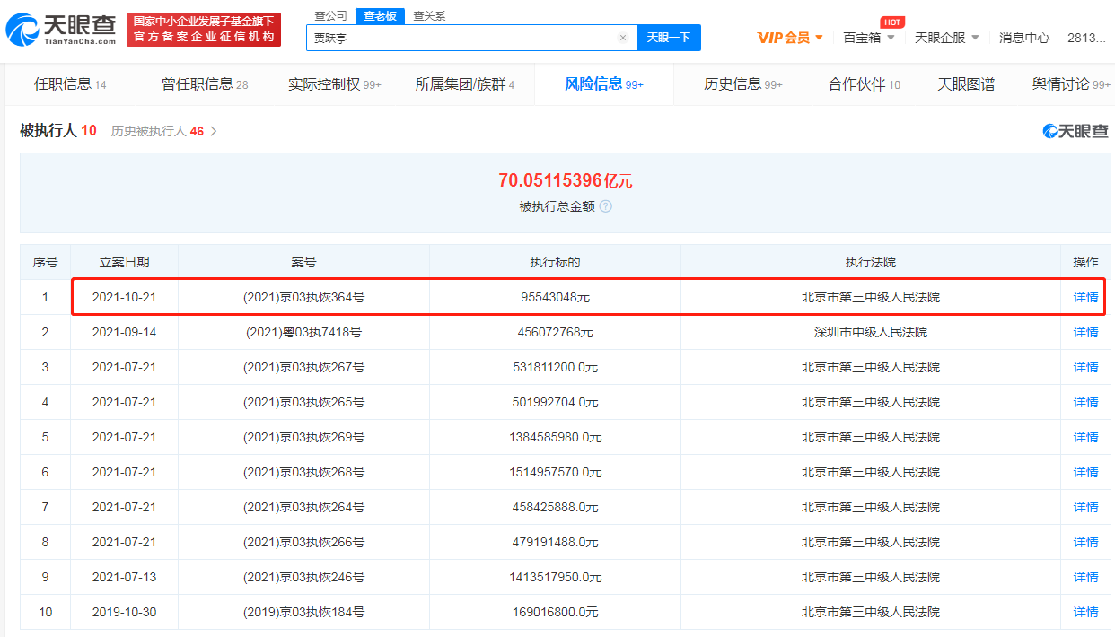Open the 合作伙伴 10 tab
Image resolution: width=1115 pixels, height=637 pixels.
click(865, 84)
